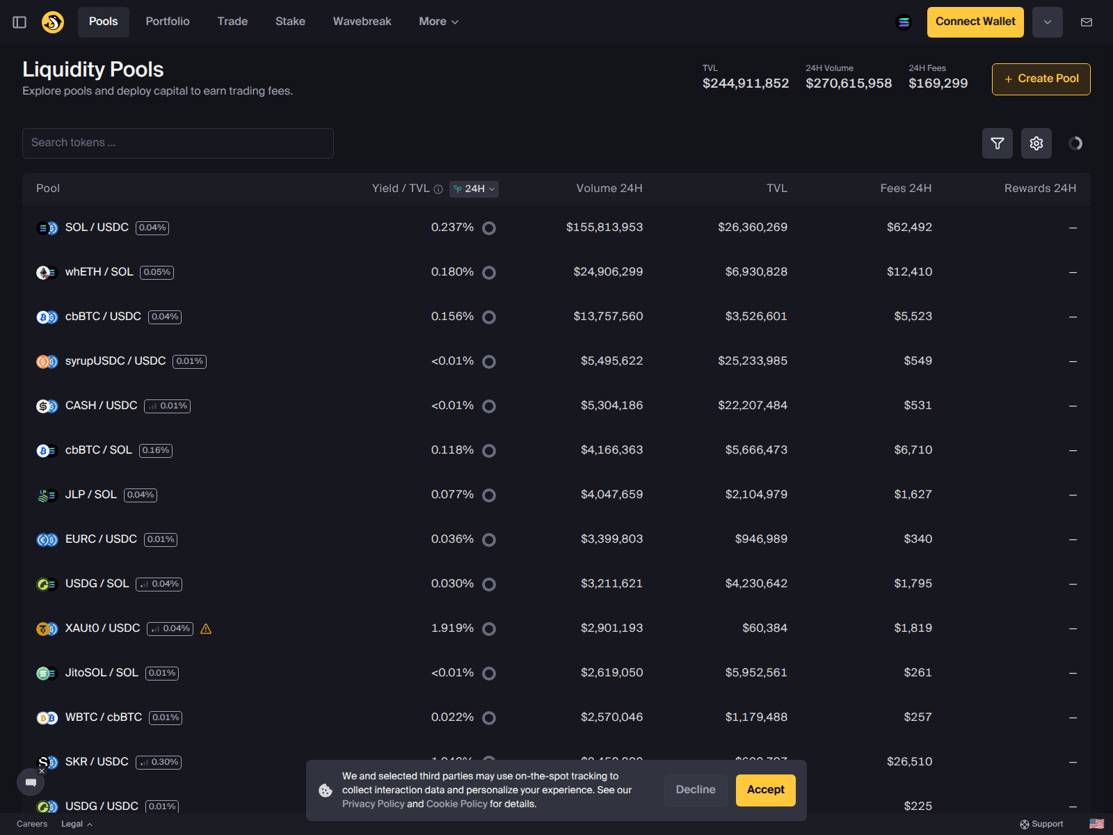This screenshot has height=835, width=1113.
Task: Click the Orca logo icon
Action: click(x=53, y=22)
